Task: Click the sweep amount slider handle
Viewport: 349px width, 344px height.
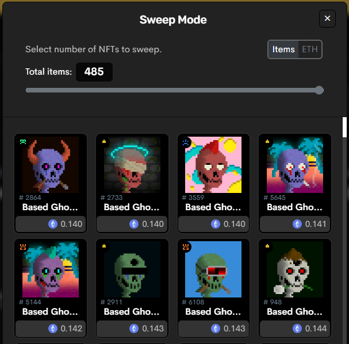Action: tap(319, 90)
